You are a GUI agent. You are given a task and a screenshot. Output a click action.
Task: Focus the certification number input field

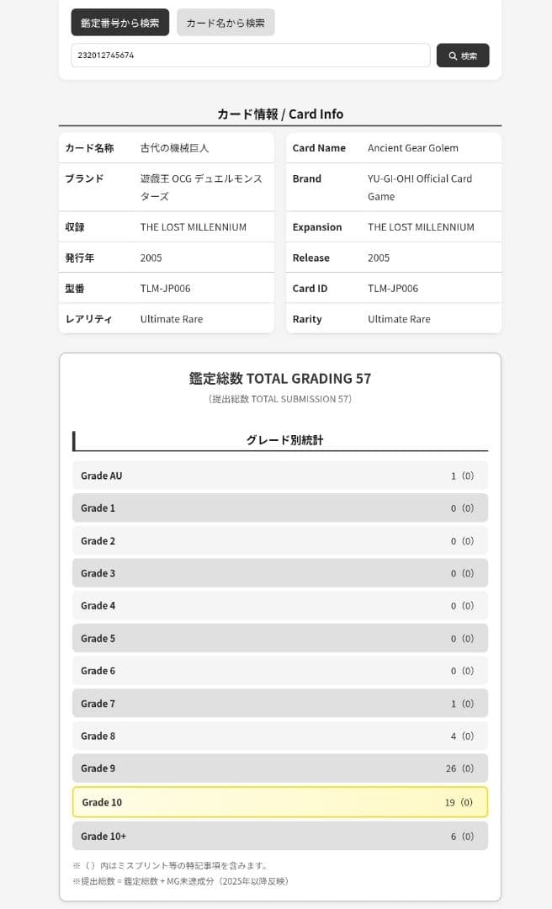(250, 56)
